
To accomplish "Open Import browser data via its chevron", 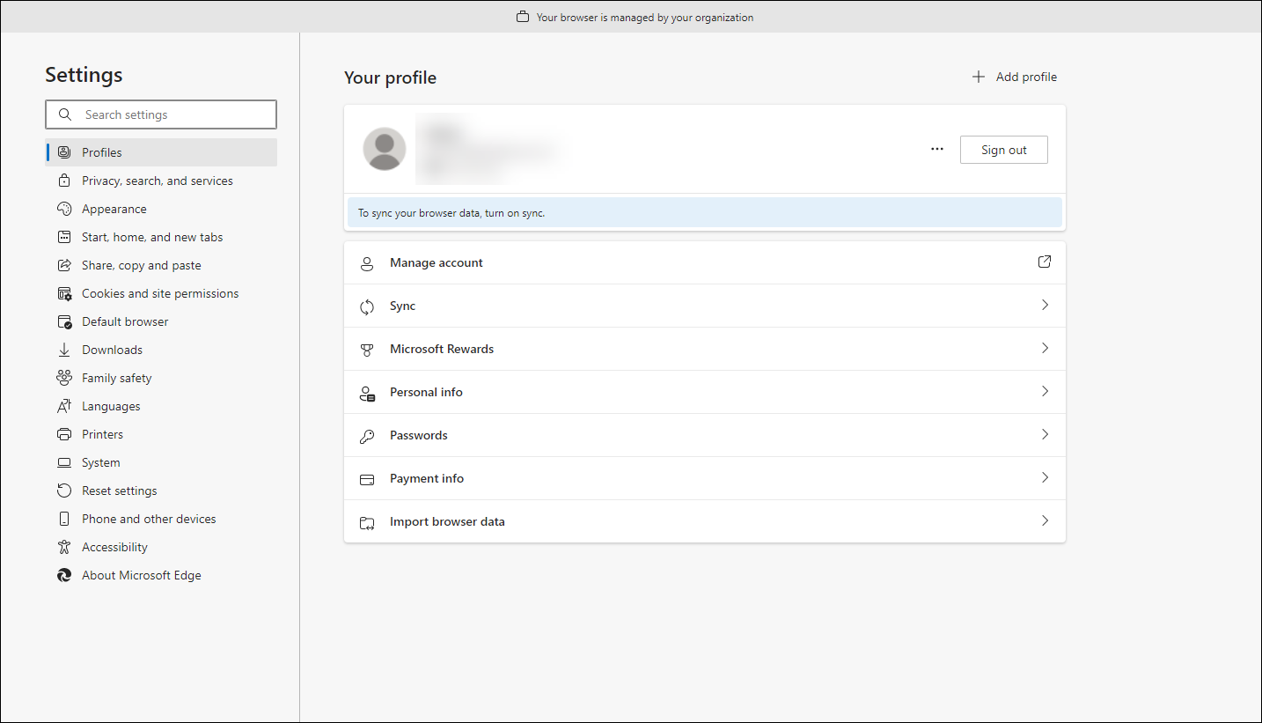I will click(x=1045, y=520).
